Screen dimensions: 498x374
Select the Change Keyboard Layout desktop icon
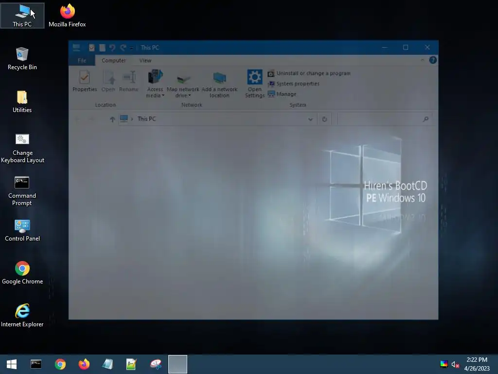tap(22, 148)
